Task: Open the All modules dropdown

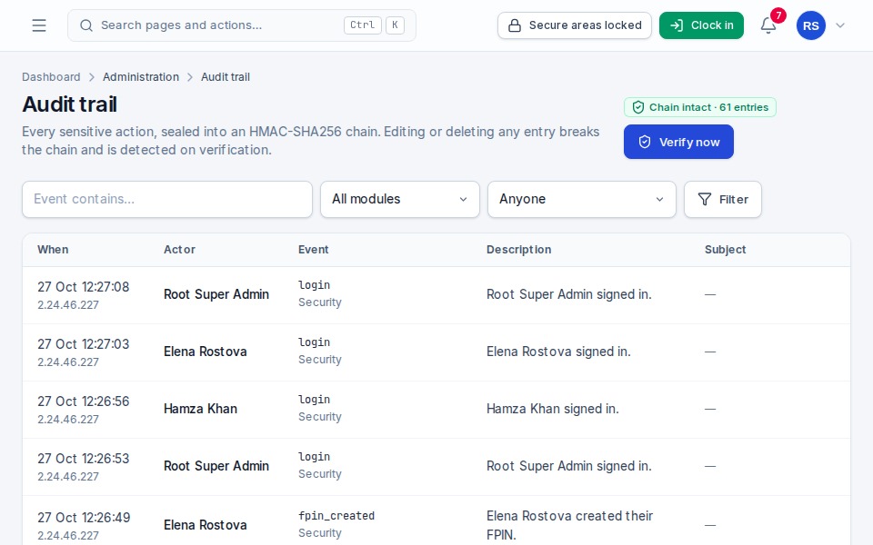Action: [x=400, y=199]
